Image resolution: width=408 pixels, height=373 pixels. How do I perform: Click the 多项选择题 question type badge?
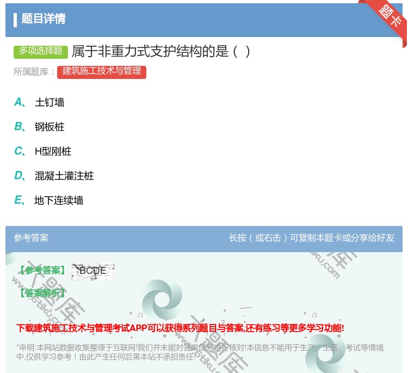click(x=41, y=51)
